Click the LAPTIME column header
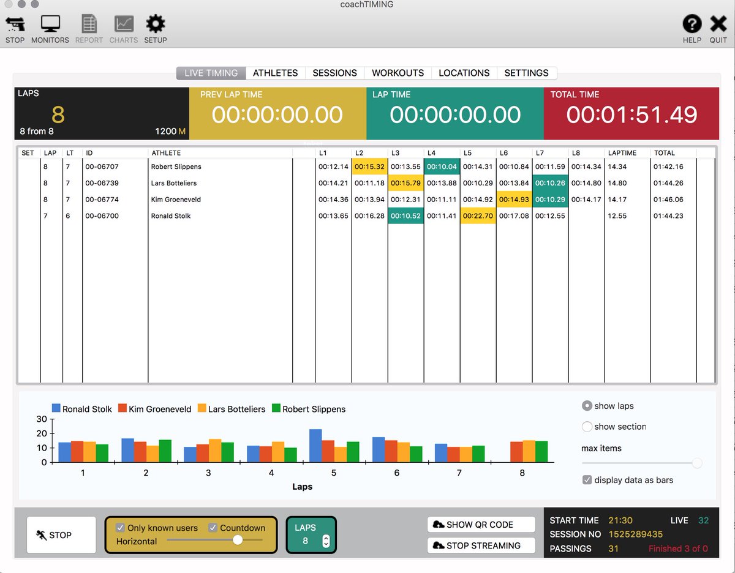The width and height of the screenshot is (735, 573). [x=622, y=152]
